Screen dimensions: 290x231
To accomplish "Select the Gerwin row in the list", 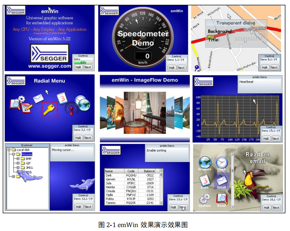I will [x=132, y=179].
